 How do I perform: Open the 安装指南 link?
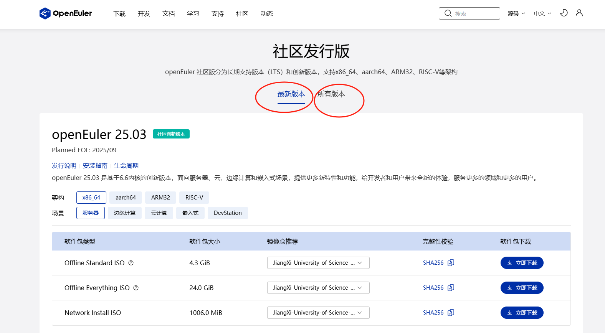point(95,166)
